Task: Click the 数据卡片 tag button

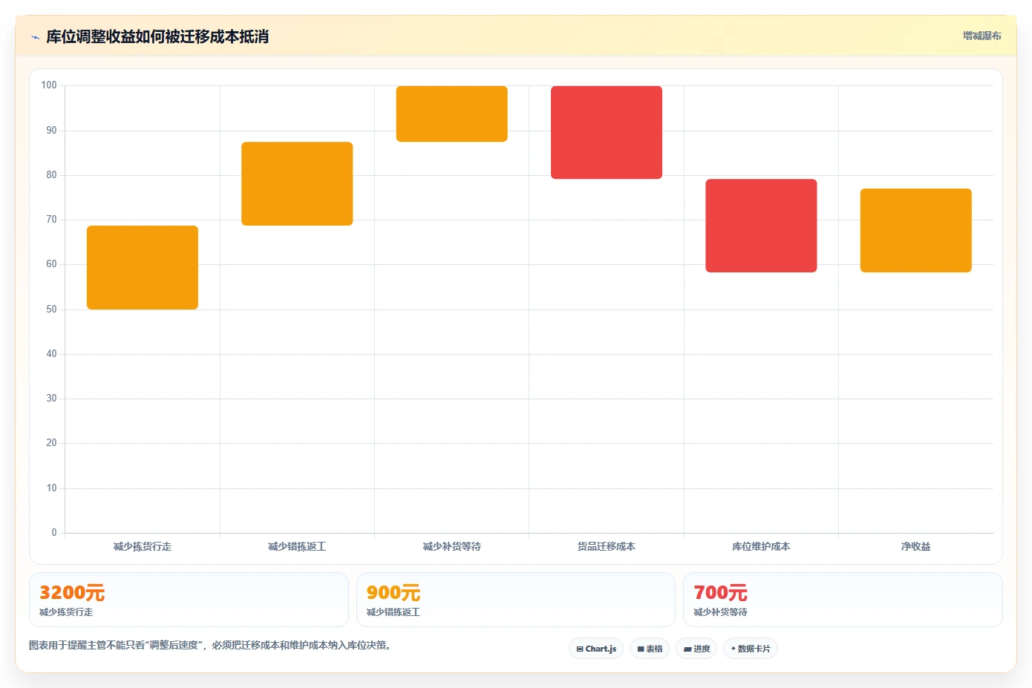Action: (751, 649)
